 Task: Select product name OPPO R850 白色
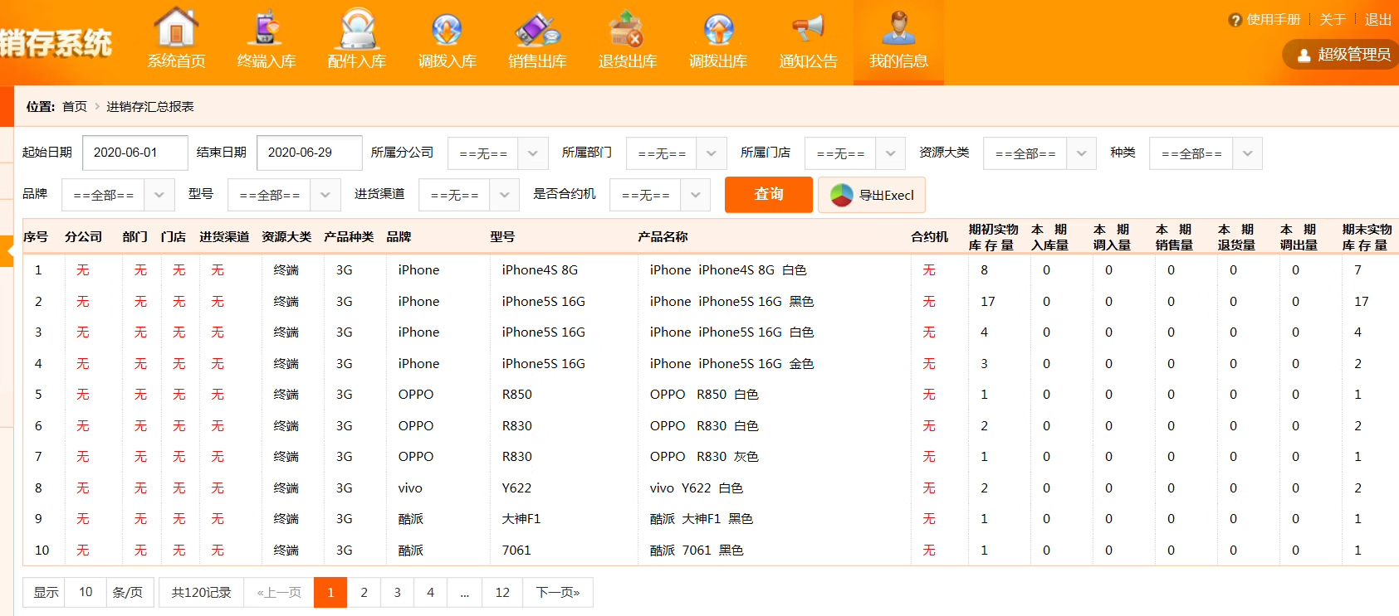point(704,395)
